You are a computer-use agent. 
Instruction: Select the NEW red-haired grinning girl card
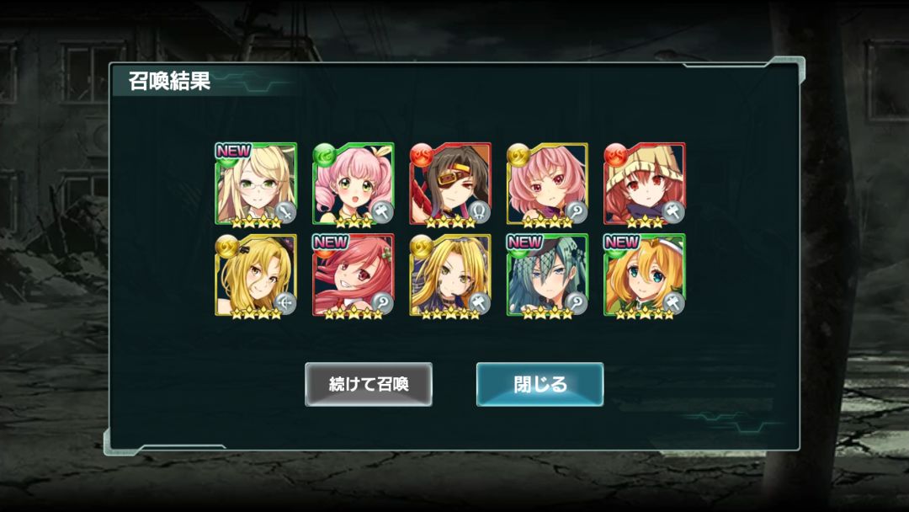353,275
